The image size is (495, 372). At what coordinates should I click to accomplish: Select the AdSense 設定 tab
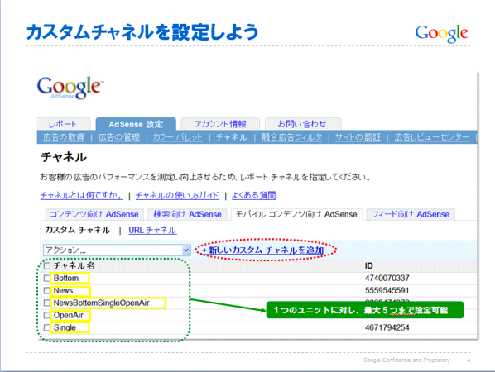[x=136, y=124]
